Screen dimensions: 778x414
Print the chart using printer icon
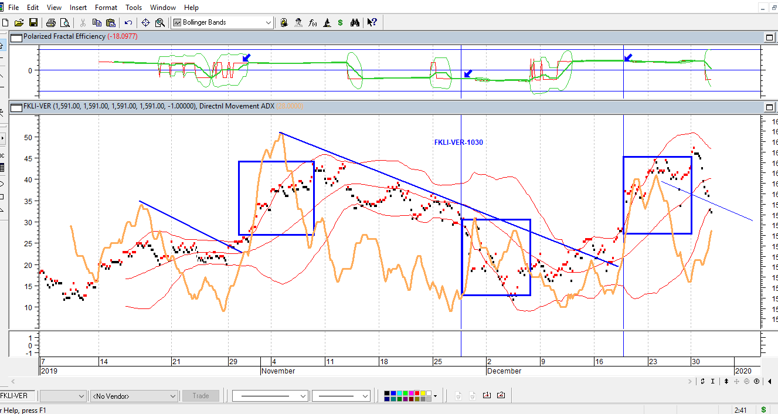[x=50, y=22]
